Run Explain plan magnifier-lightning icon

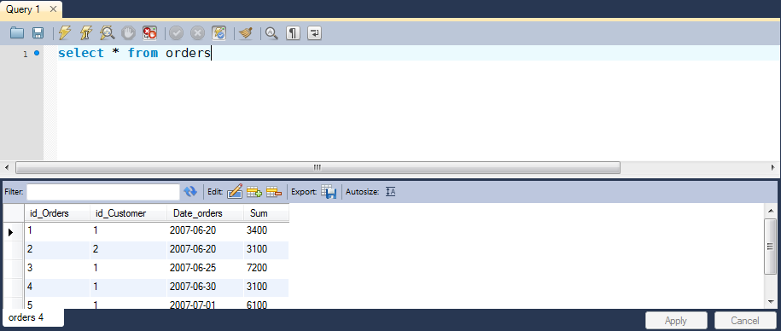(x=107, y=33)
